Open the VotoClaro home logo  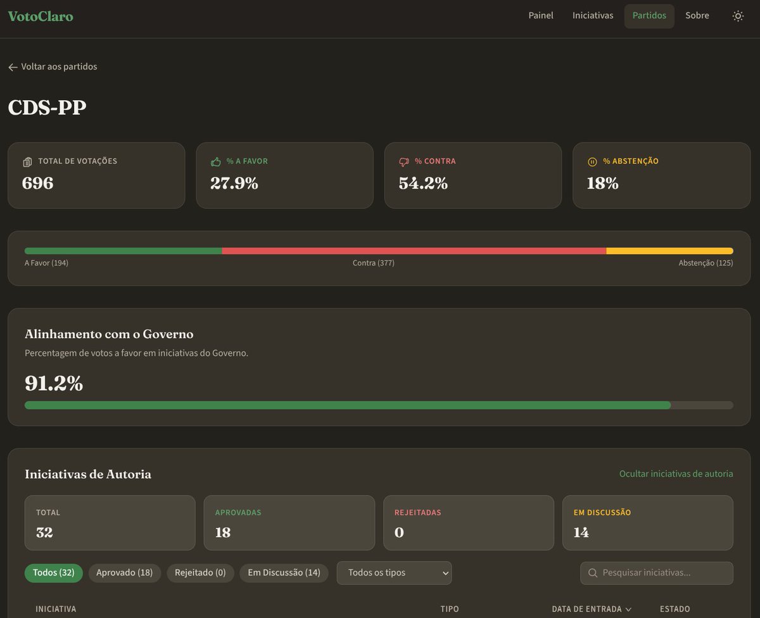[41, 16]
